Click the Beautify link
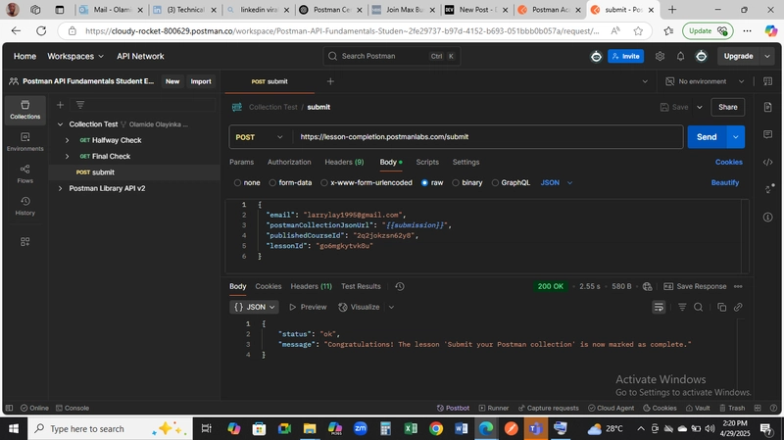 (724, 182)
